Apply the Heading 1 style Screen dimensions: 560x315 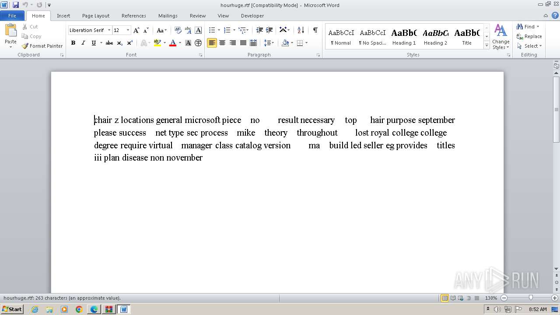pos(404,37)
